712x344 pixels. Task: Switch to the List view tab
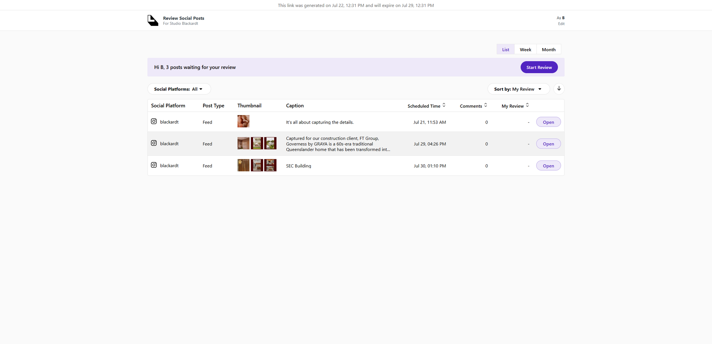506,50
